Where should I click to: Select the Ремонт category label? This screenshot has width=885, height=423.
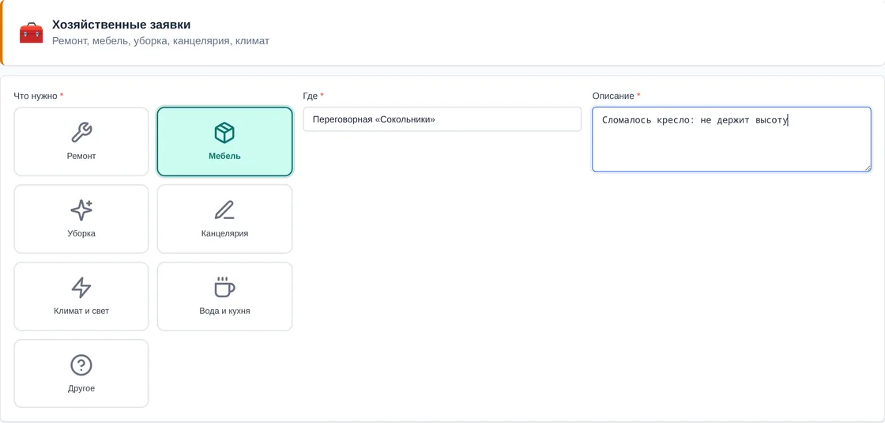(x=81, y=156)
